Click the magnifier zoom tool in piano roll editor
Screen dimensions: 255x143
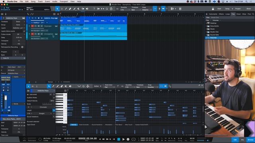coord(83,86)
